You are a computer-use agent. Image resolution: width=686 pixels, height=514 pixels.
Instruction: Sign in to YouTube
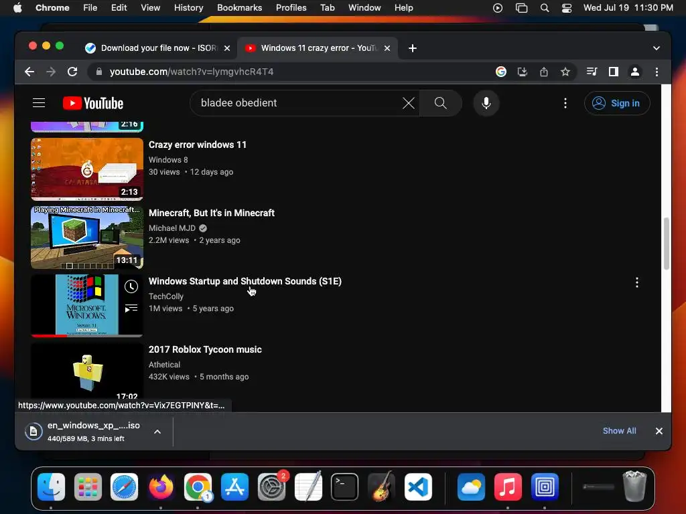(617, 103)
